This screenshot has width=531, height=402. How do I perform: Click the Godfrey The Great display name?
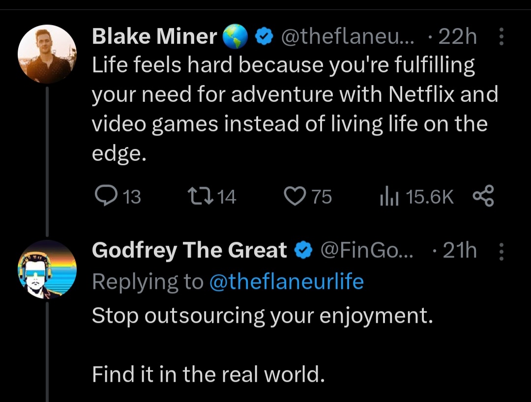tap(189, 251)
